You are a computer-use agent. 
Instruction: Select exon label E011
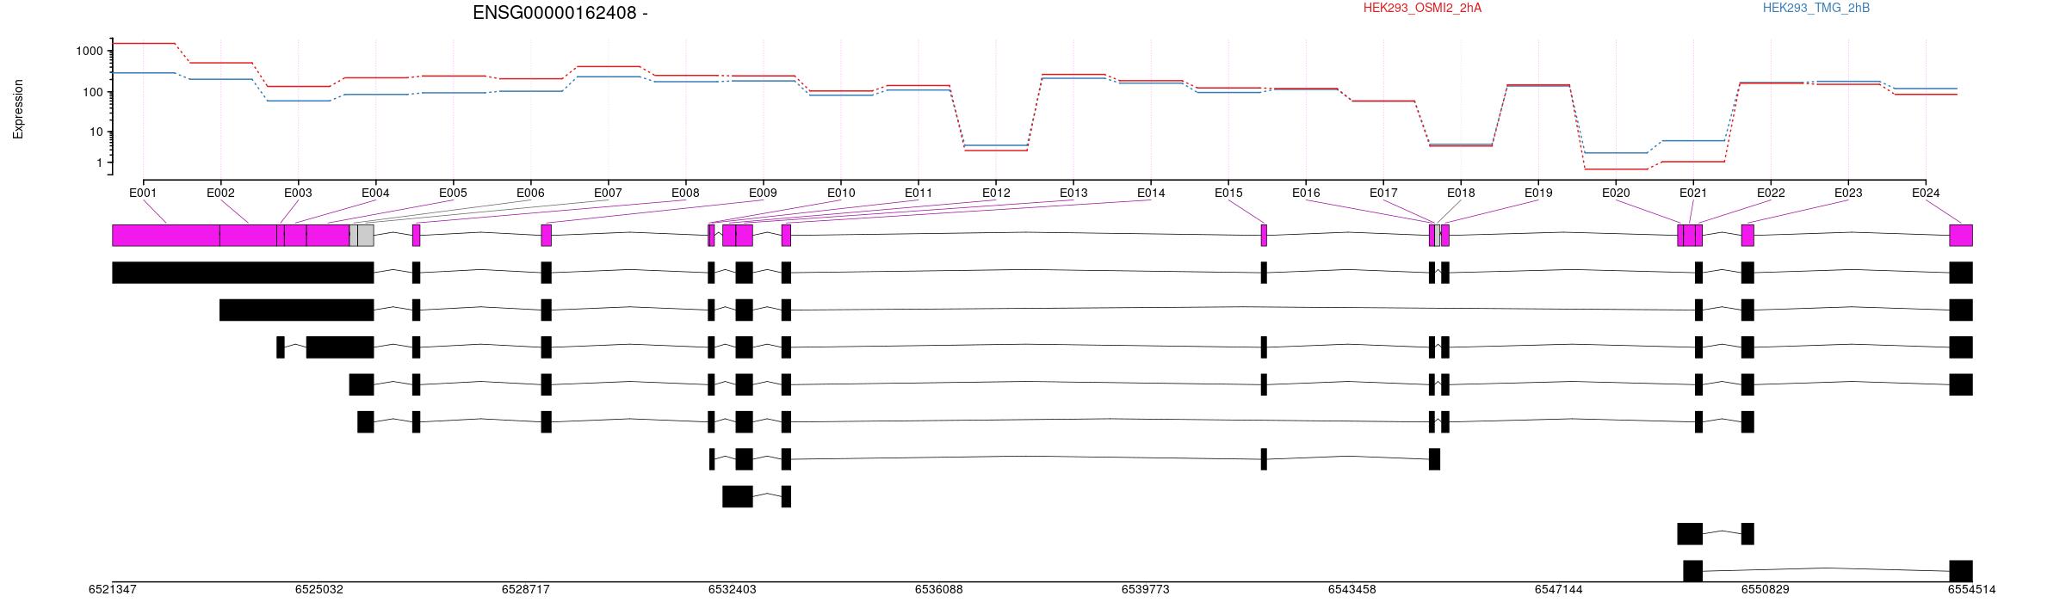[x=919, y=193]
